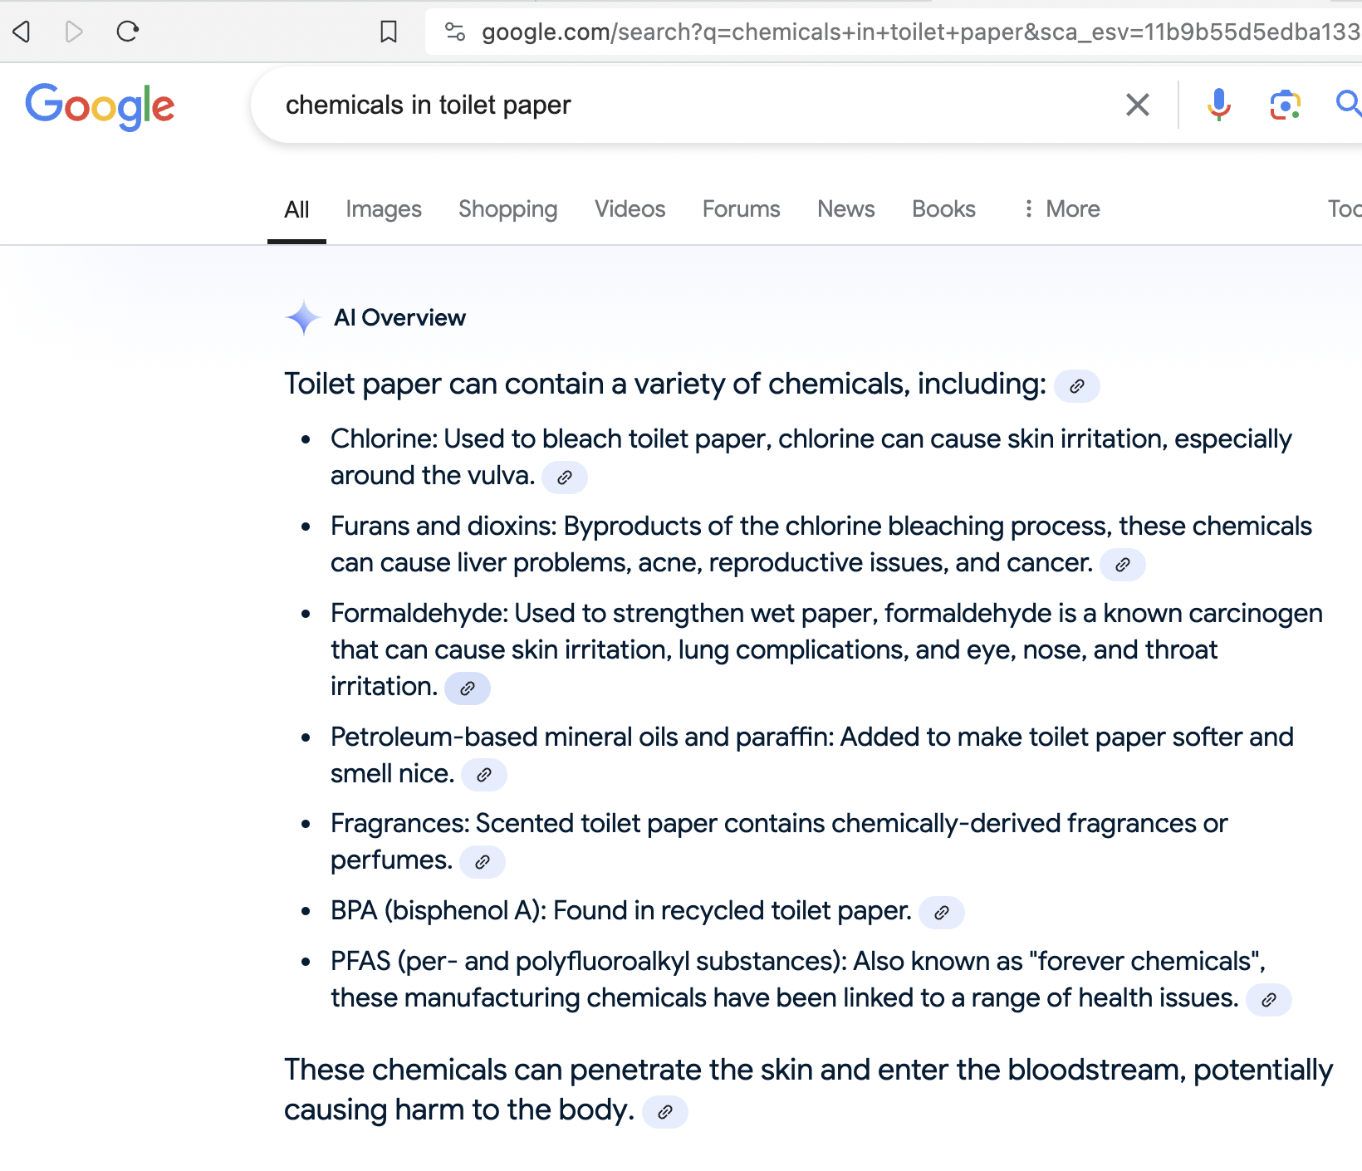
Task: Select the News tab
Action: 845,209
